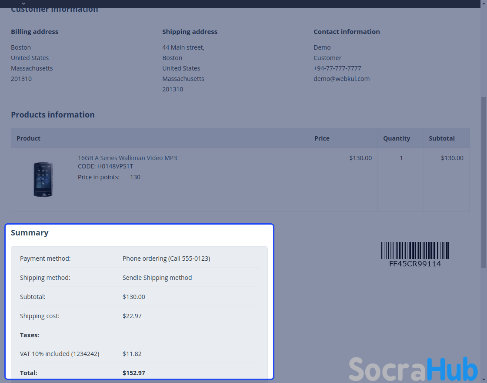Click the Sendle Shipping method value

point(157,278)
